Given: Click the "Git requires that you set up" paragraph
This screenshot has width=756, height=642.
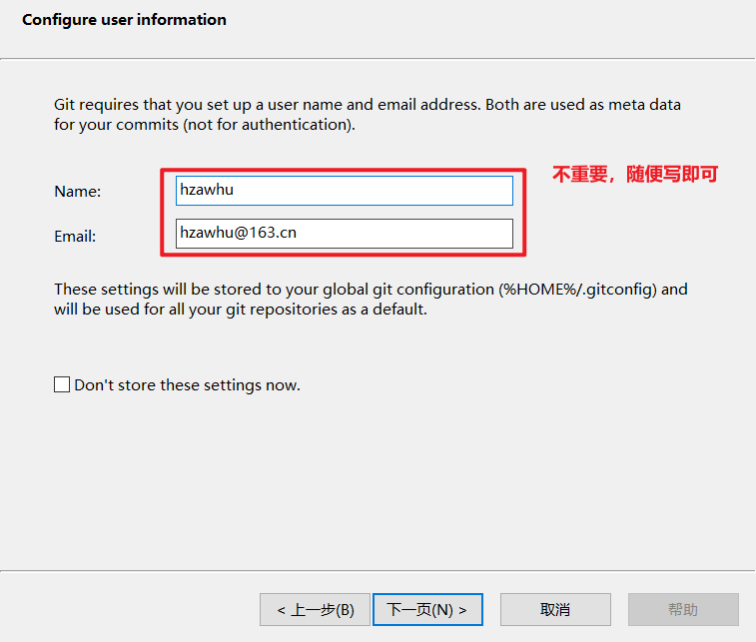Looking at the screenshot, I should pyautogui.click(x=368, y=114).
